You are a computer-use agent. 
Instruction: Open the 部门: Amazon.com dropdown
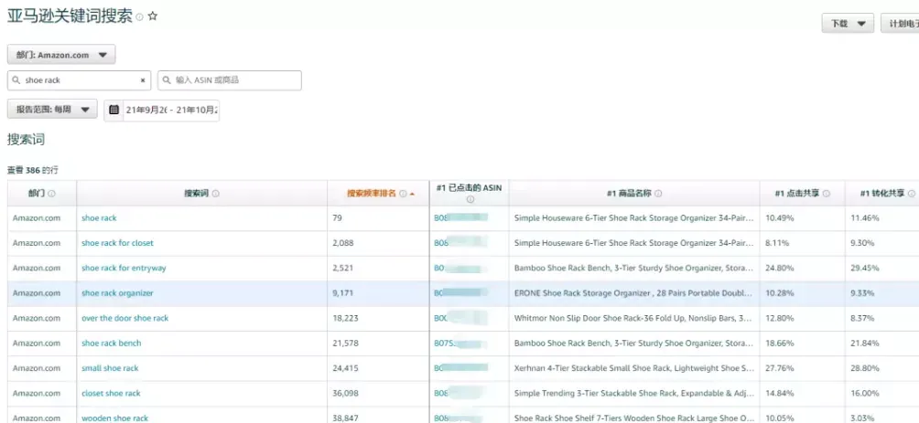coord(61,55)
